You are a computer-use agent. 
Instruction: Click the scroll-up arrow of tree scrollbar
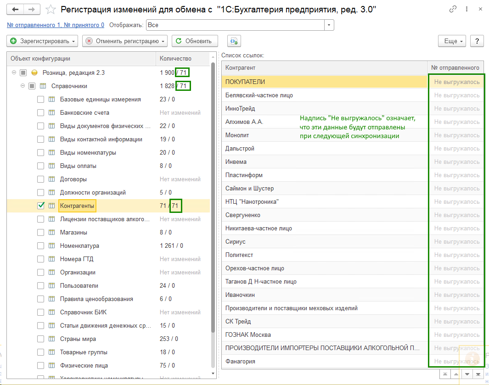(213, 57)
